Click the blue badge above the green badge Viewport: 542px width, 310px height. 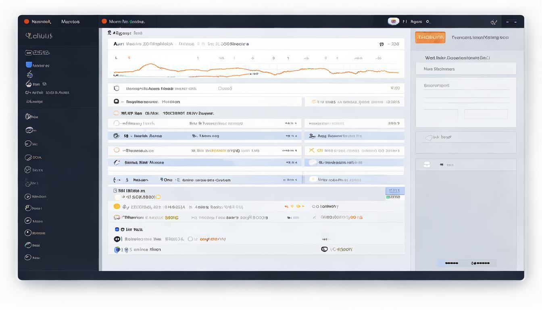point(395,191)
